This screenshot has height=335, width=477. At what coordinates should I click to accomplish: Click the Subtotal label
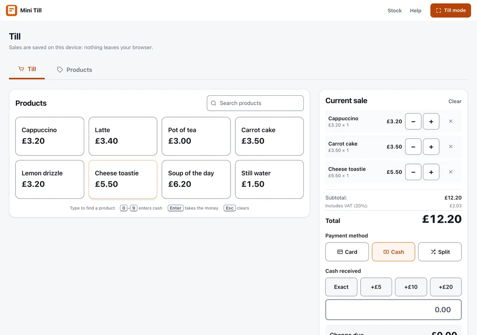(x=336, y=198)
